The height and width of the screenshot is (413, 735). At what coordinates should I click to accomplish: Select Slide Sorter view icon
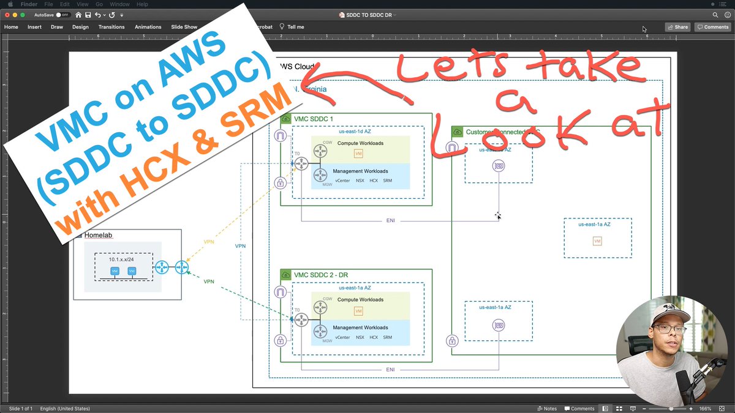tap(619, 408)
